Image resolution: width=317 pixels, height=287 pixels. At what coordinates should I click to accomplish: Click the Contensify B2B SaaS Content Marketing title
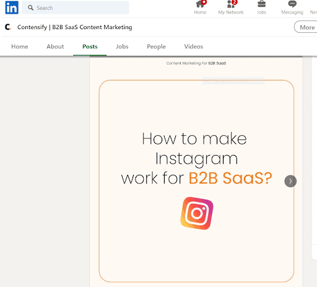point(75,27)
